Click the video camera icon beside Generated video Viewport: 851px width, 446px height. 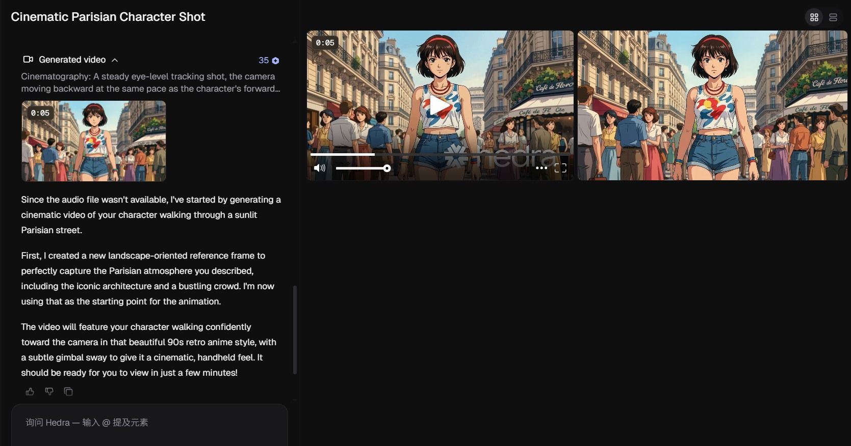point(28,60)
